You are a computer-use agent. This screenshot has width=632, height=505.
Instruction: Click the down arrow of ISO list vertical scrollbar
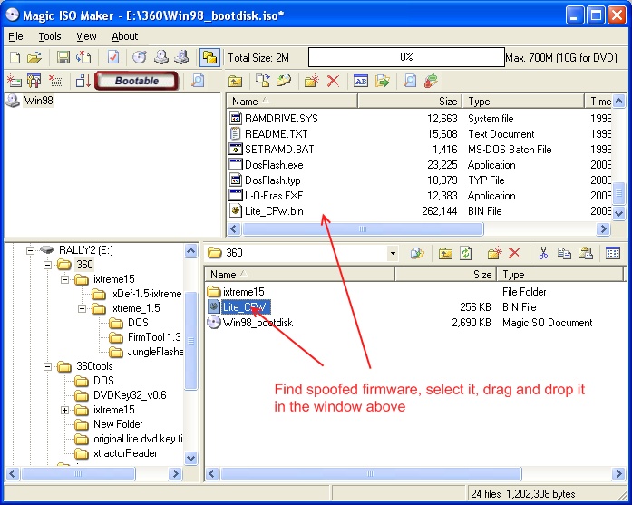tap(618, 214)
